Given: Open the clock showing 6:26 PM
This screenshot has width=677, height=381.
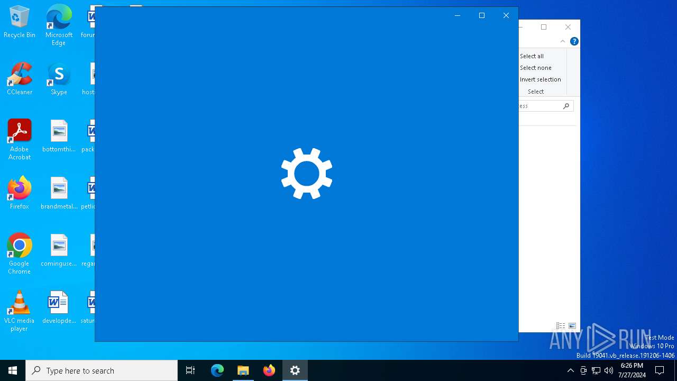Looking at the screenshot, I should coord(632,370).
